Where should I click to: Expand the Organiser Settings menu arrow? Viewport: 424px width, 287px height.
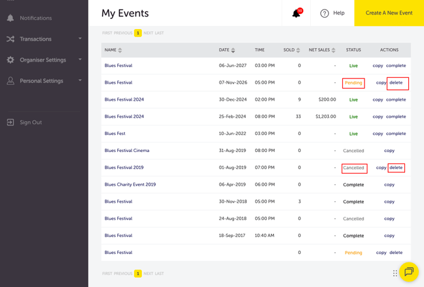point(80,60)
